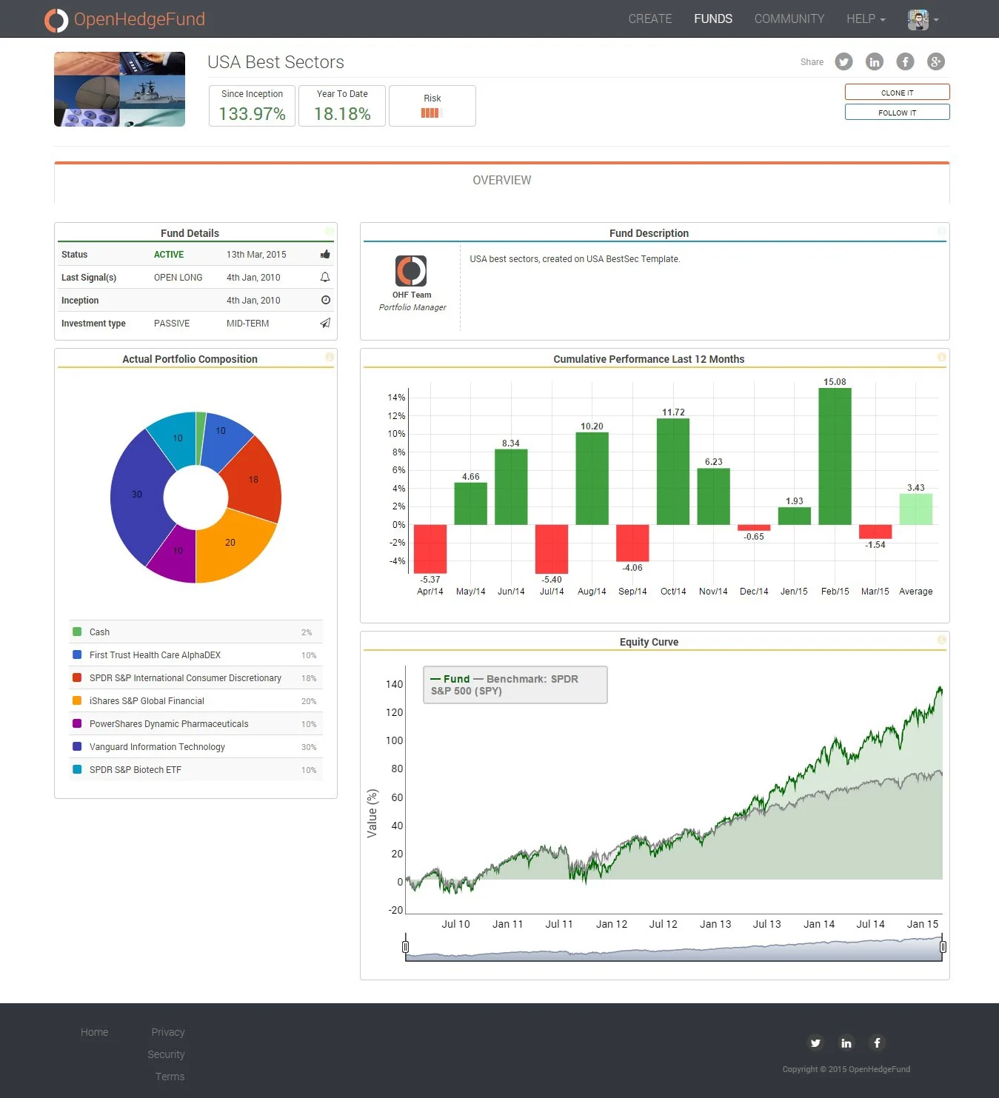999x1098 pixels.
Task: Click blue First Trust Health Care swatch
Action: click(77, 655)
